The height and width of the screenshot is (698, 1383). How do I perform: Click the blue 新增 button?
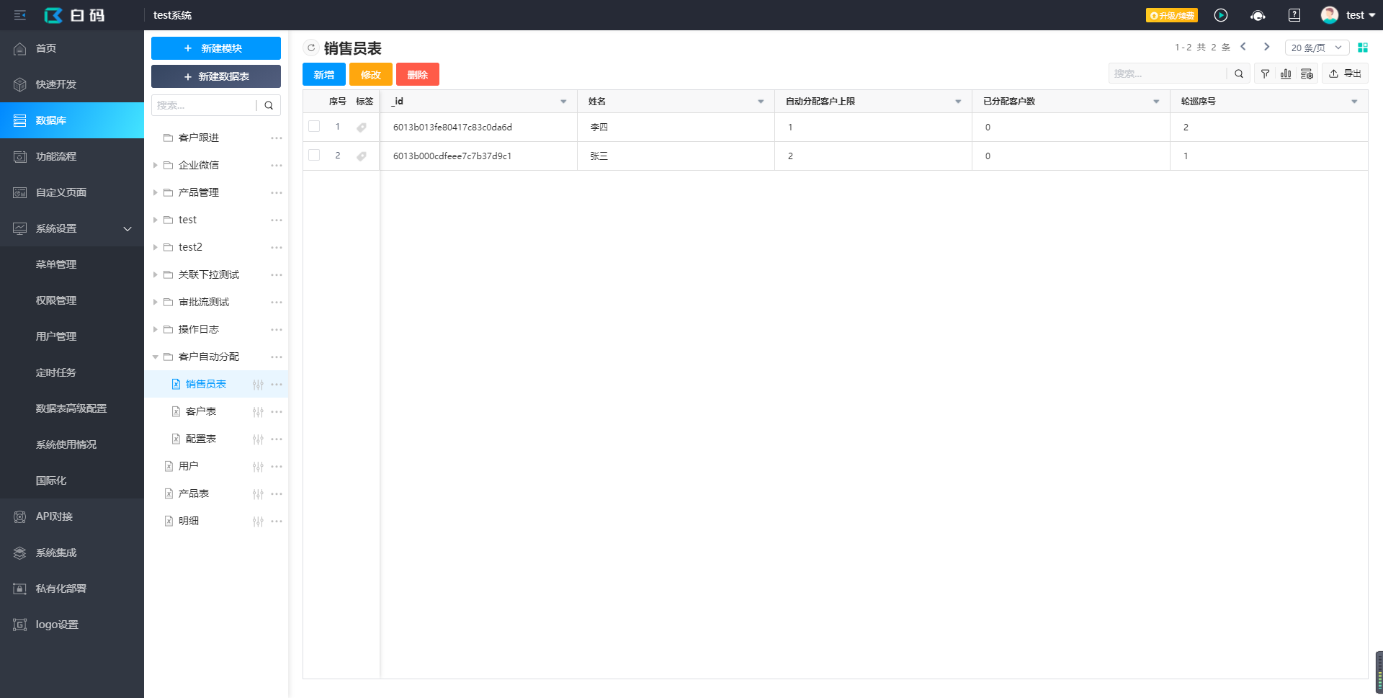(x=324, y=75)
